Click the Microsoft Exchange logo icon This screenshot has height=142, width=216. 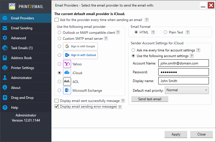pos(67,90)
